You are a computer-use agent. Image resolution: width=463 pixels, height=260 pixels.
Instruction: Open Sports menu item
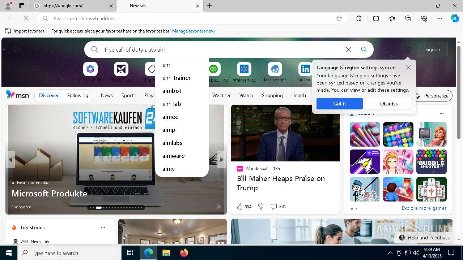coord(128,95)
